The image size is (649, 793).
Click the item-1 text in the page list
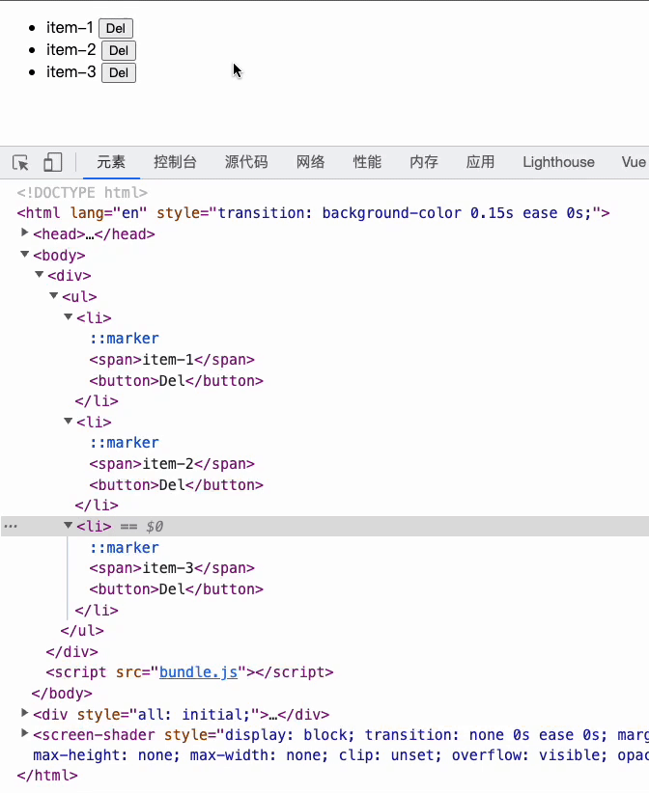click(70, 27)
